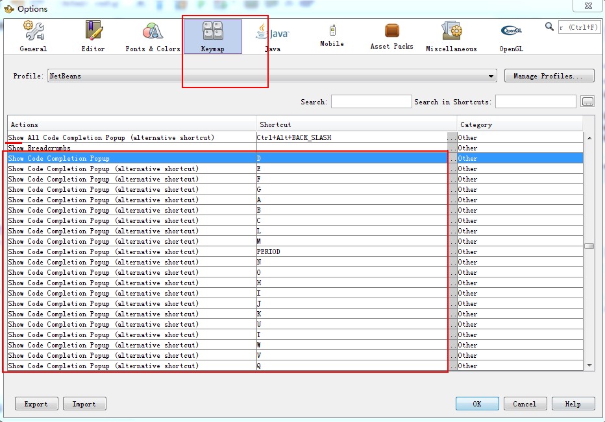Open the Miscellaneous options category
The image size is (605, 422).
click(x=451, y=36)
